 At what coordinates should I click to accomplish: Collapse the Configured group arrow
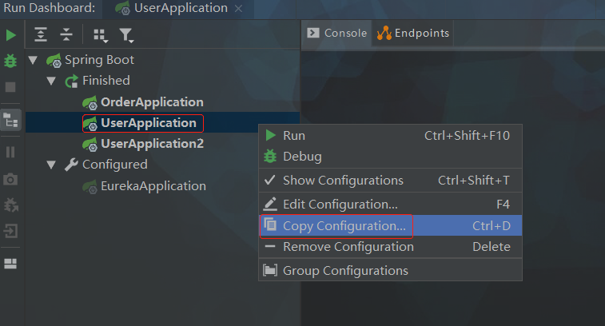pyautogui.click(x=52, y=165)
